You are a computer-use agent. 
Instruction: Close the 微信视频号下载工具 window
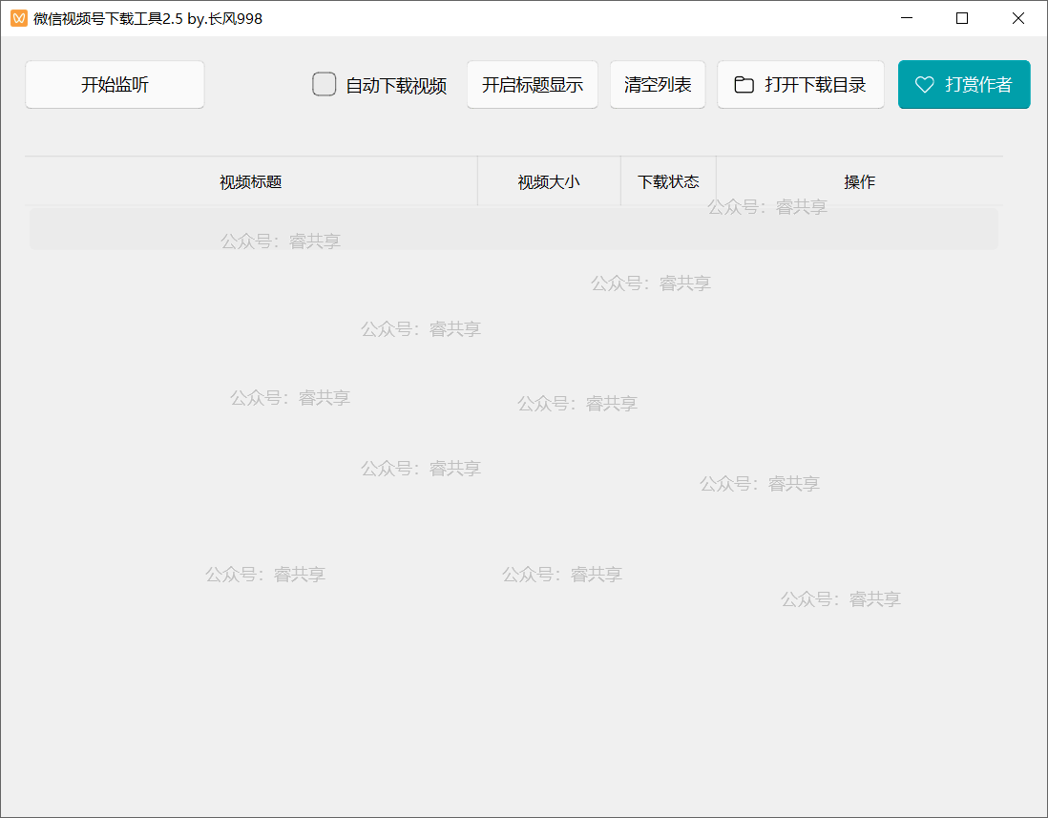point(1018,18)
